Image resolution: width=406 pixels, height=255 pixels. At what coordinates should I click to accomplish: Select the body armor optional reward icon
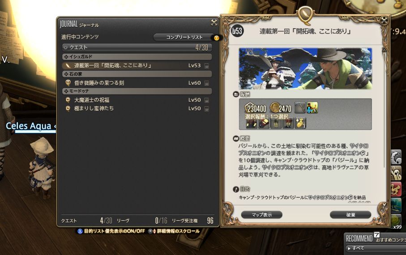251,123
